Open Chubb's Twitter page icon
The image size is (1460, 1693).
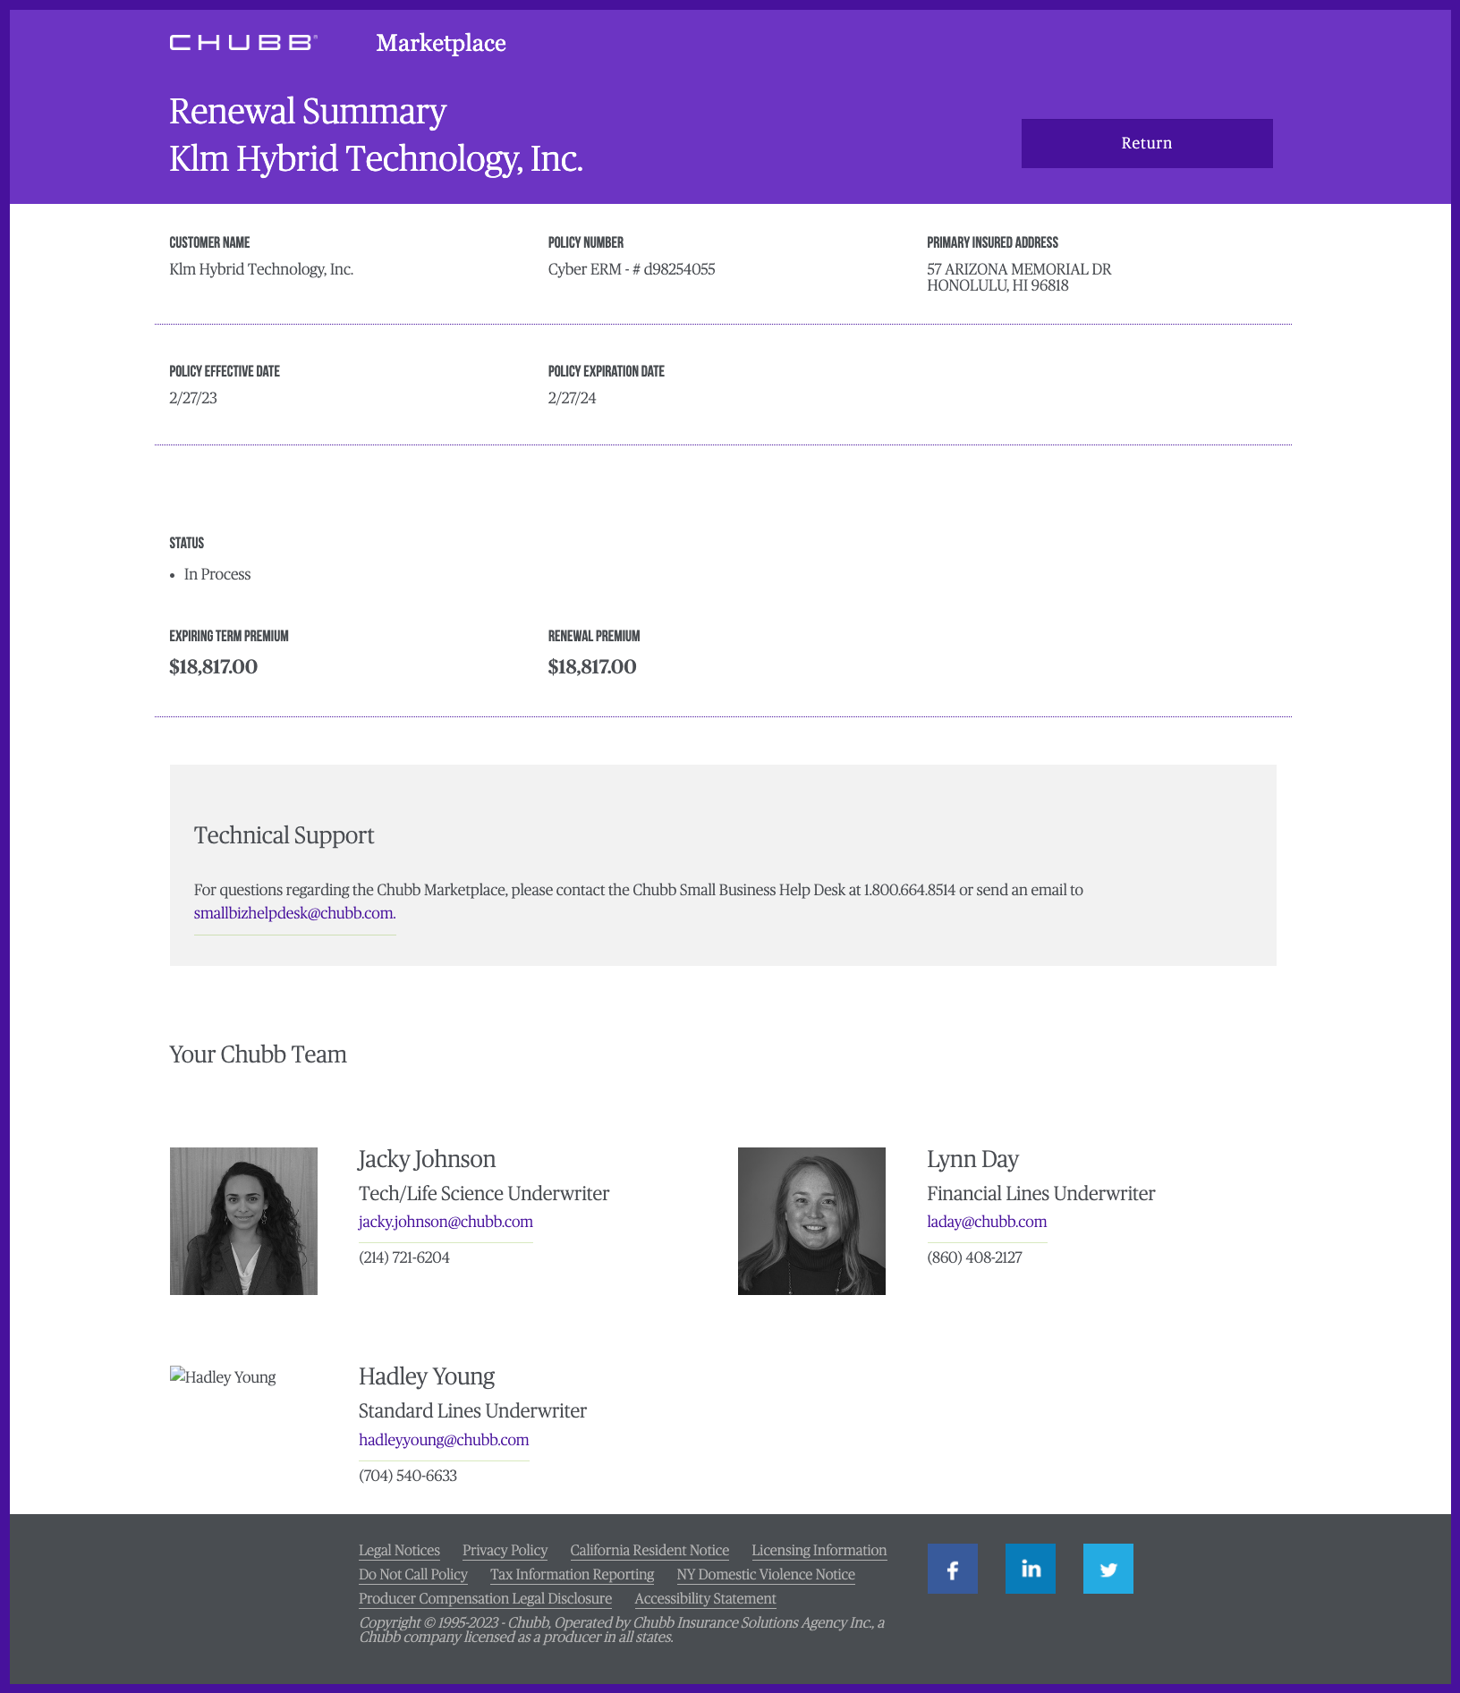[1108, 1568]
